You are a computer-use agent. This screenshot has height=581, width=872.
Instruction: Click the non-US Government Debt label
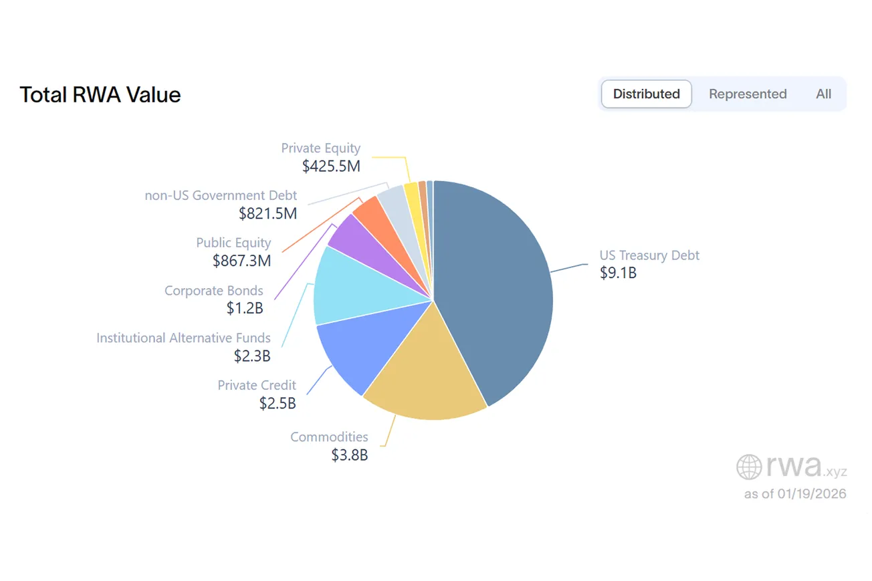pyautogui.click(x=221, y=197)
